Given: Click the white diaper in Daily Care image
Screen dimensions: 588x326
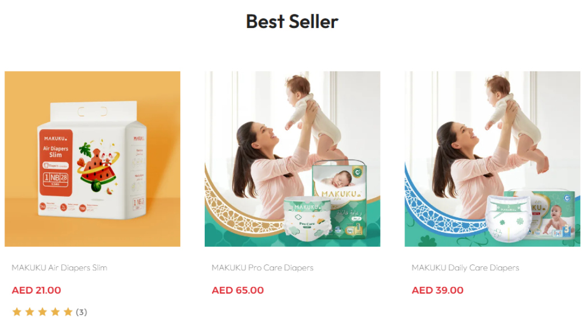Looking at the screenshot, I should 508,219.
